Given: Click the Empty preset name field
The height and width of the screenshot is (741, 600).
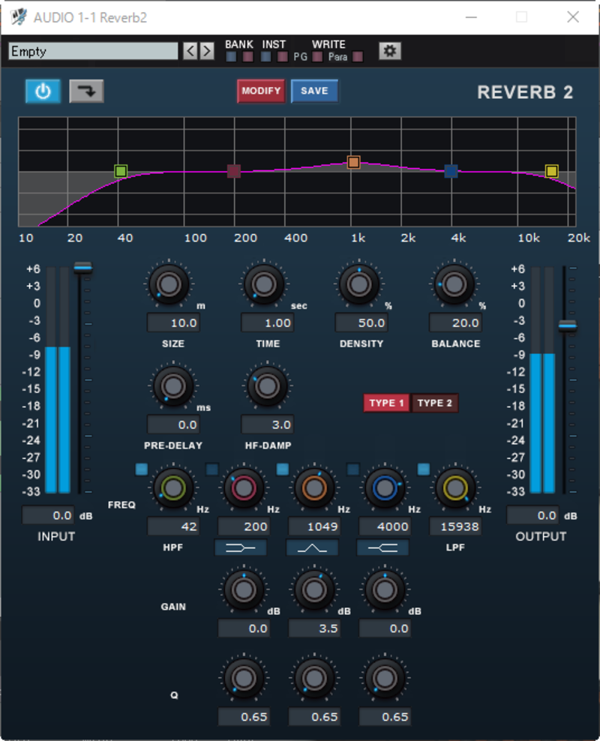Looking at the screenshot, I should pyautogui.click(x=93, y=51).
